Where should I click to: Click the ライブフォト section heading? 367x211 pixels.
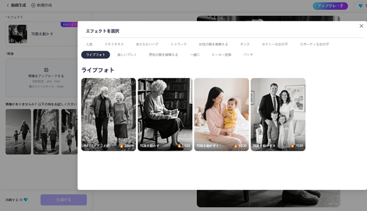click(x=98, y=70)
